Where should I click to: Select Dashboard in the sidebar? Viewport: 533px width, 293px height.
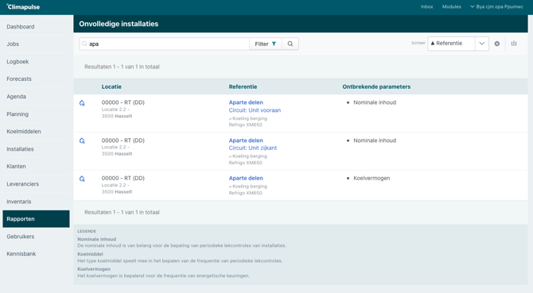pos(21,26)
